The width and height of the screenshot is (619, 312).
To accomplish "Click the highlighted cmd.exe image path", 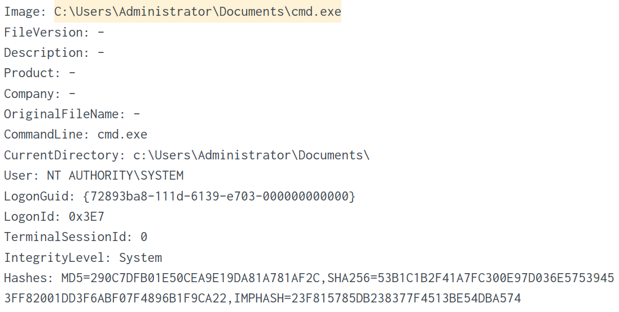I will pyautogui.click(x=197, y=12).
